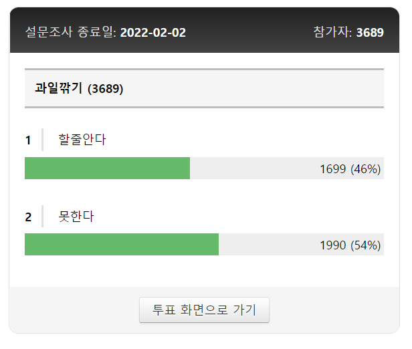This screenshot has height=349, width=412.
Task: Click the gray unfilled part of the 할줄안다 bar
Action: pos(254,168)
